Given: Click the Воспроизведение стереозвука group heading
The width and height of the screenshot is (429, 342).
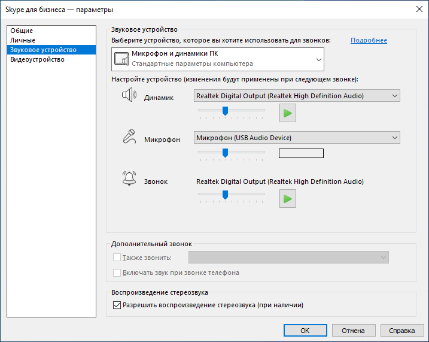Looking at the screenshot, I should tap(160, 292).
